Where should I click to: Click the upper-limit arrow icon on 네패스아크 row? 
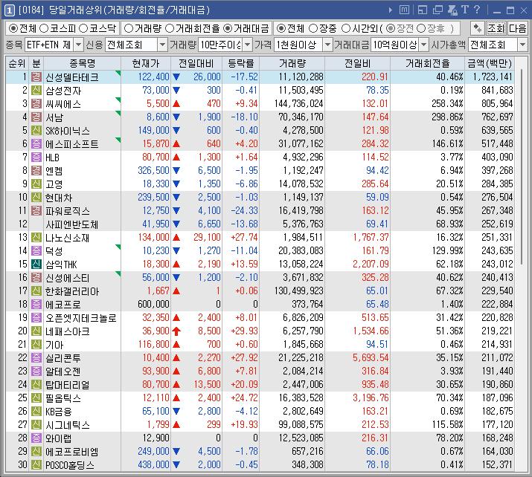point(176,331)
